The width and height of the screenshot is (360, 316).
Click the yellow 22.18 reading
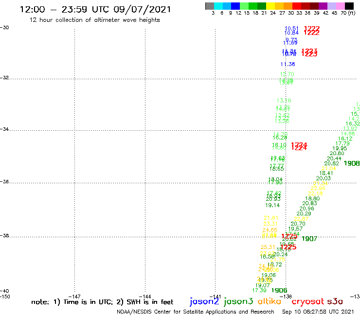pos(315,193)
